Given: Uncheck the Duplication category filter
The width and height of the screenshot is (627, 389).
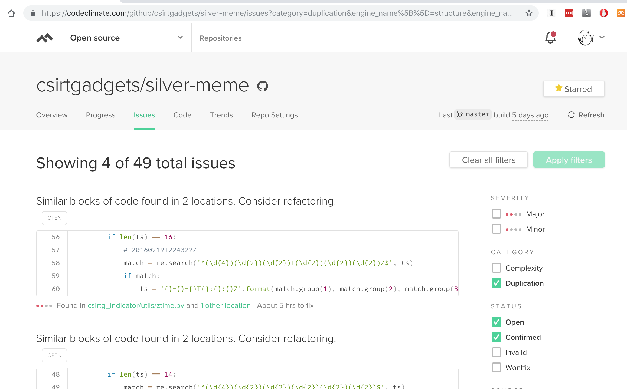Looking at the screenshot, I should point(496,283).
